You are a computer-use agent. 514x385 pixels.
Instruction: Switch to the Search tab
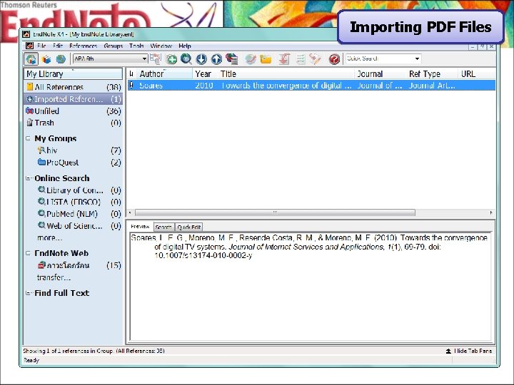[163, 227]
